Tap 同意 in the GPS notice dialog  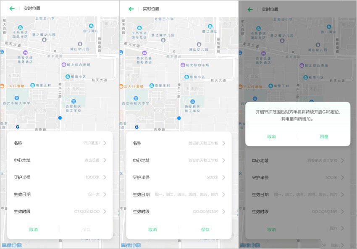pos(324,136)
